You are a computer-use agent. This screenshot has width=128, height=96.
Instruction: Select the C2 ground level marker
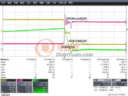click(2, 44)
